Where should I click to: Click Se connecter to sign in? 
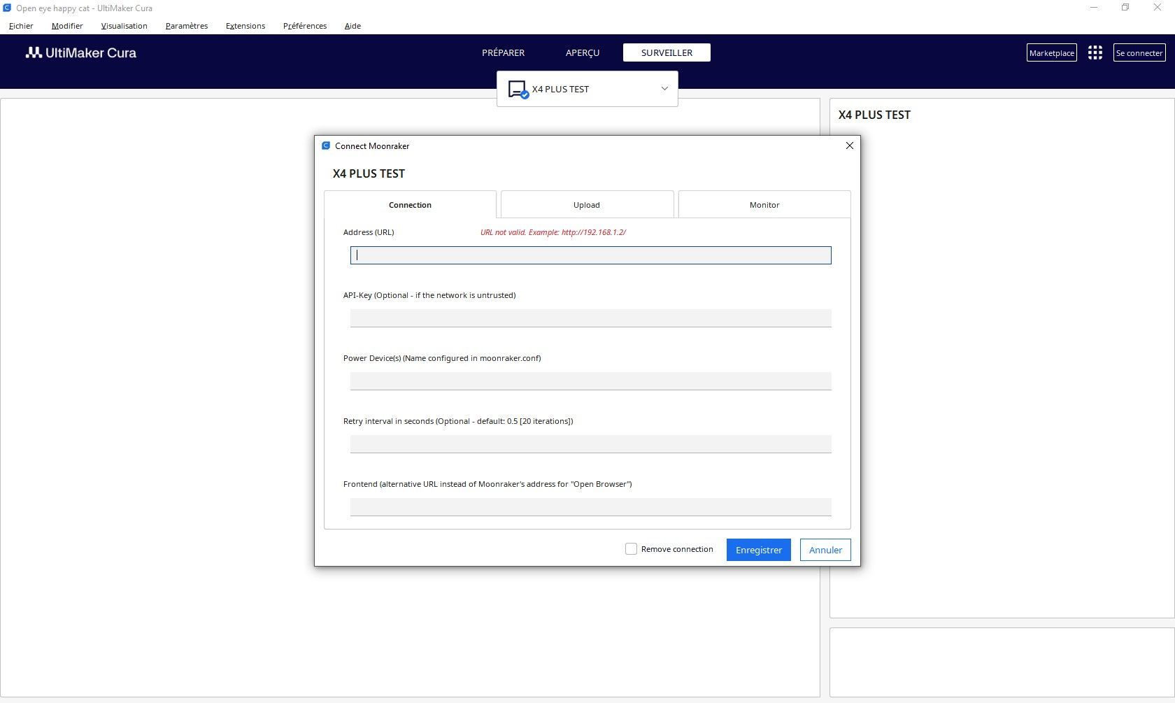coord(1139,52)
